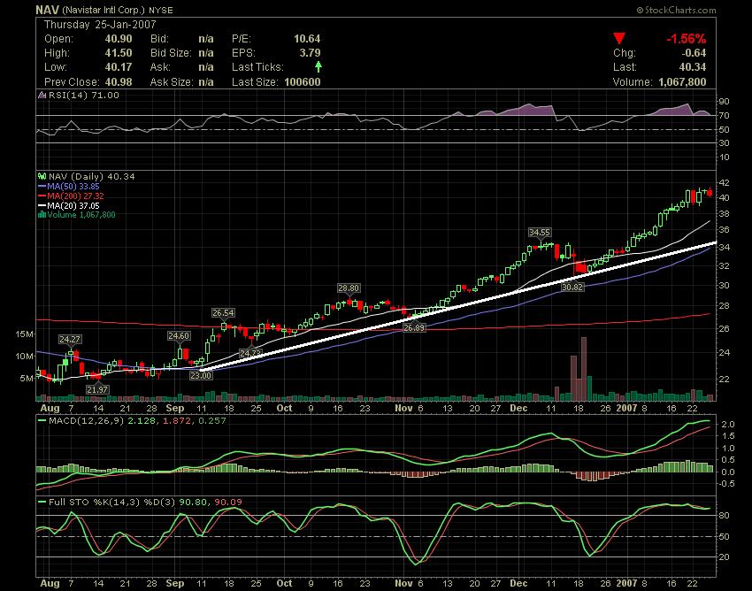Viewport: 752px width, 591px height.
Task: Select the Open value 40.90
Action: (119, 39)
